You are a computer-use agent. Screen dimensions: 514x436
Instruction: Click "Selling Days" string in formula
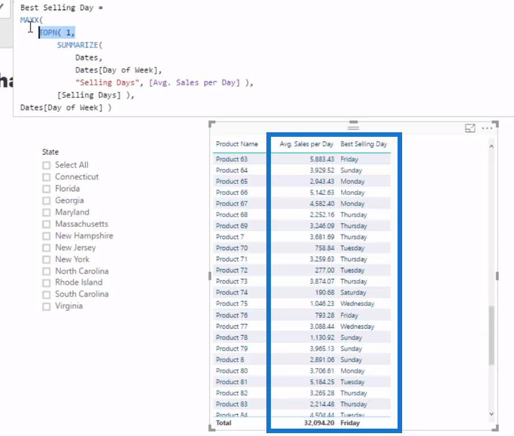[107, 82]
